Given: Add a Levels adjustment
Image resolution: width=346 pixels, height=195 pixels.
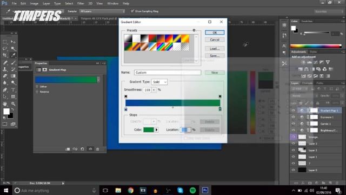Looking at the screenshot, I should 309,62.
